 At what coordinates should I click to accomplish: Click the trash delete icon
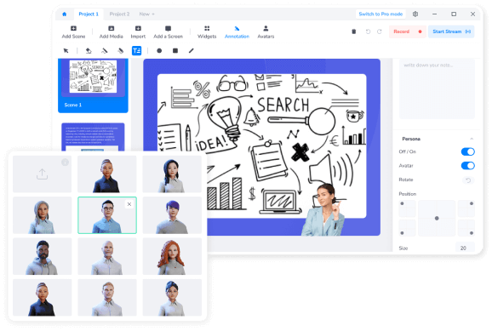coord(353,31)
